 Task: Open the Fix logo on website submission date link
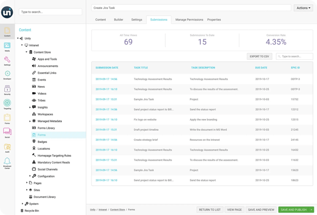coord(106,120)
